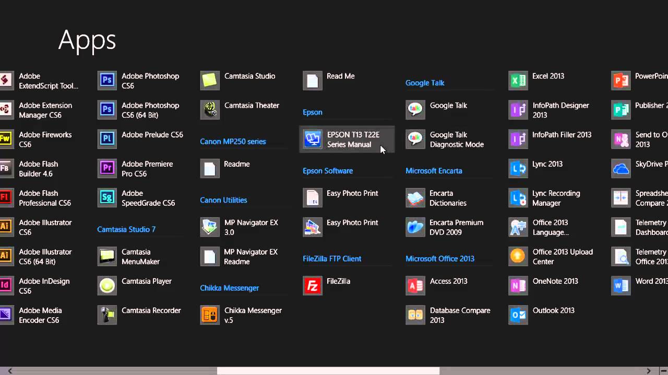Screen dimensions: 668x375
Task: Click the Adobe Illustrator CS6 (64 Bit) label
Action: (x=45, y=257)
